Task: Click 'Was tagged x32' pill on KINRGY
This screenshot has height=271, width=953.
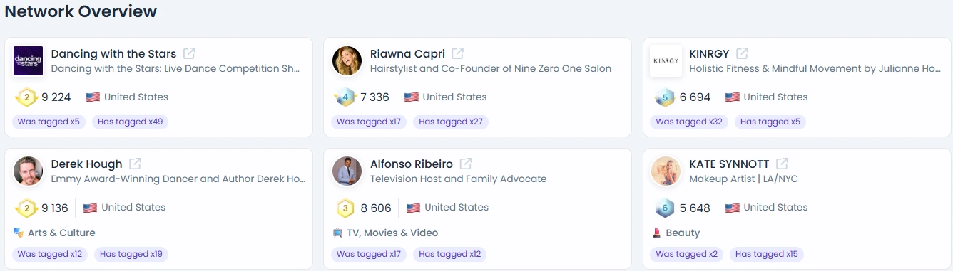Action: coord(689,122)
